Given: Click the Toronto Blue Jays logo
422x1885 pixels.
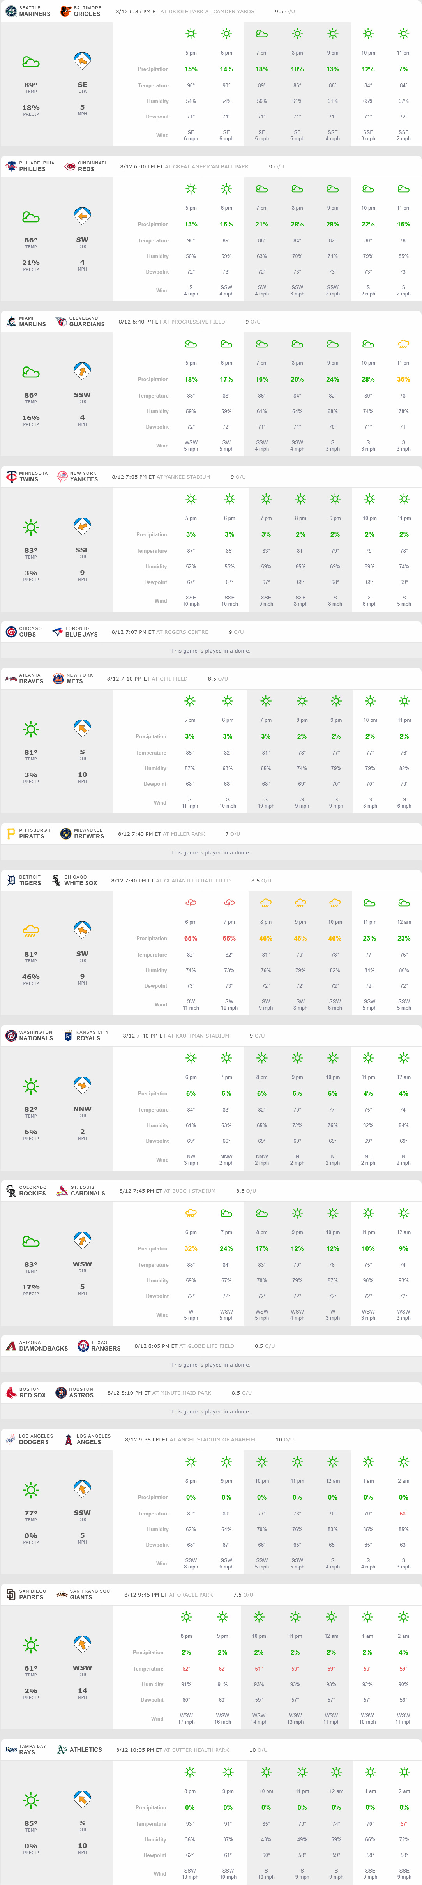Looking at the screenshot, I should [57, 631].
